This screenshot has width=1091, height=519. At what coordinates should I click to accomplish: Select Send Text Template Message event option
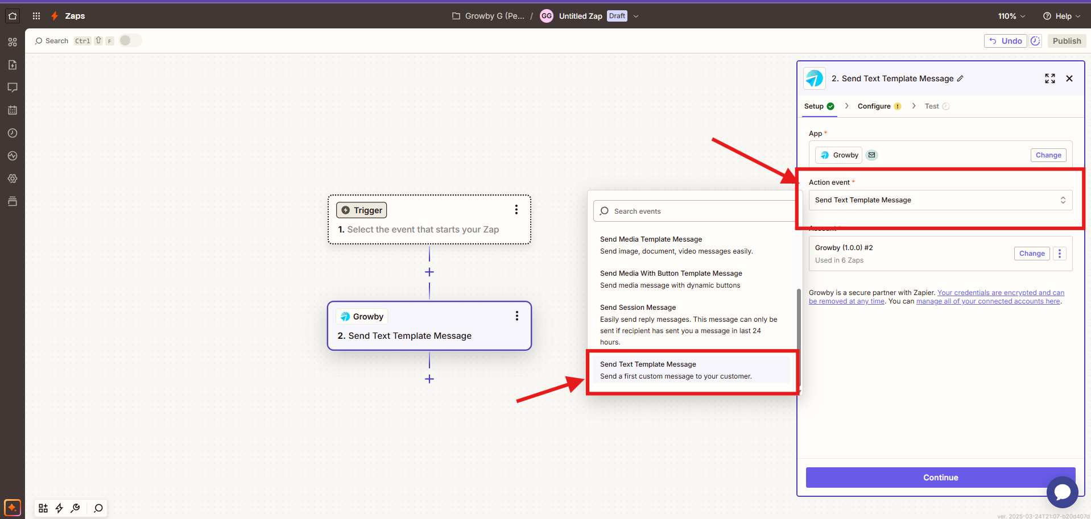point(692,370)
